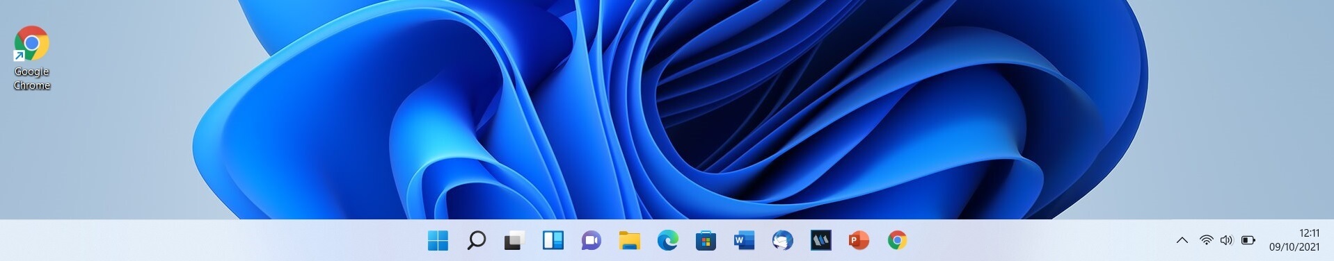Viewport: 1334px width, 261px height.
Task: Launch Microsoft Edge from taskbar
Action: pyautogui.click(x=667, y=240)
